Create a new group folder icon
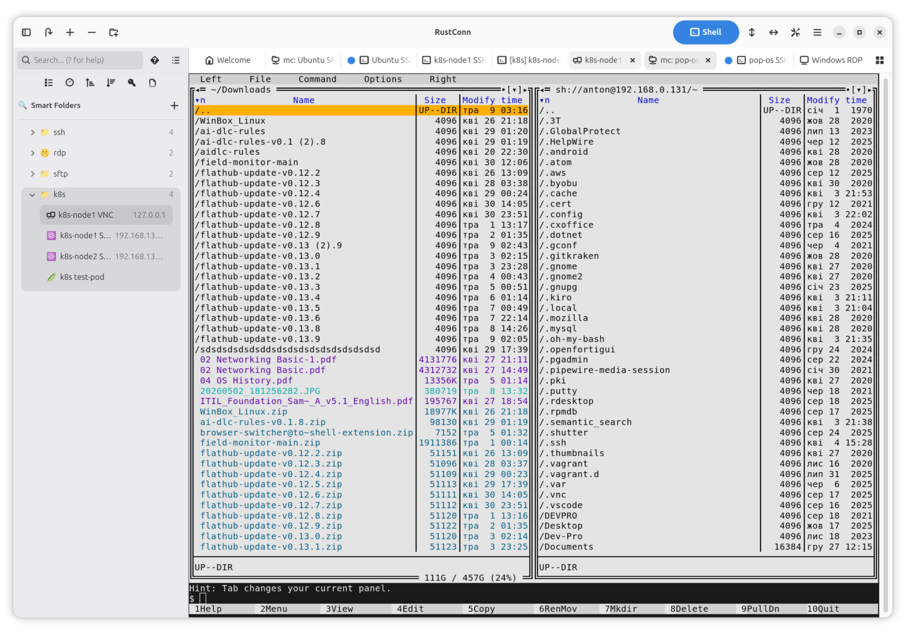Viewport: 906px width, 634px height. coord(114,32)
